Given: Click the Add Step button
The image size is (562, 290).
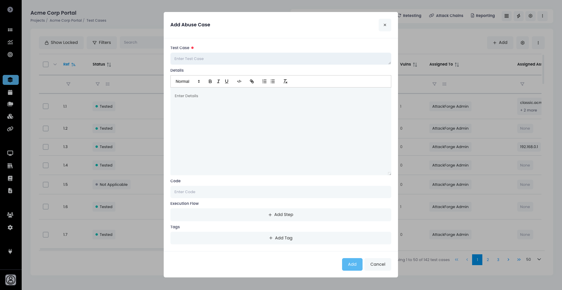Looking at the screenshot, I should (281, 215).
